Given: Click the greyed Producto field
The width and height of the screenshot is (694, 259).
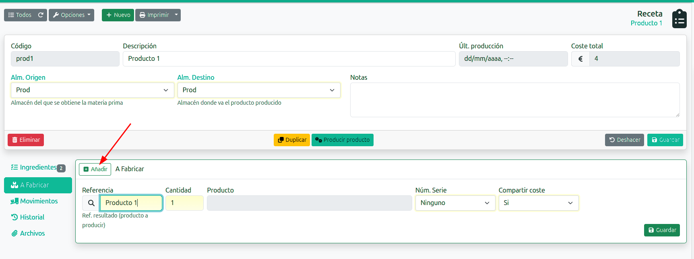Looking at the screenshot, I should (310, 203).
